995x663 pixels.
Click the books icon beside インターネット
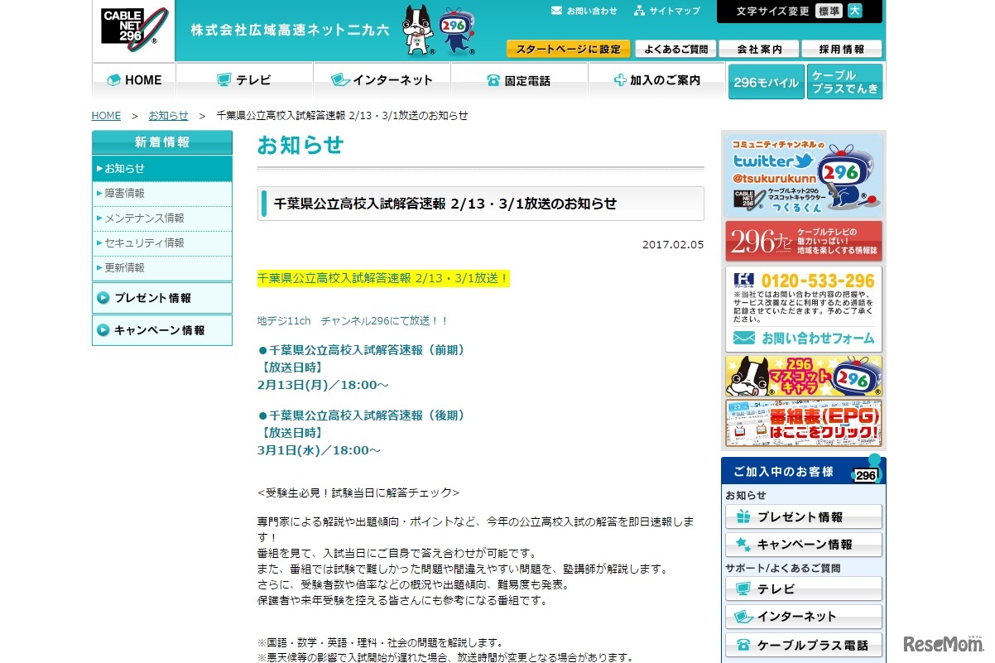[340, 79]
